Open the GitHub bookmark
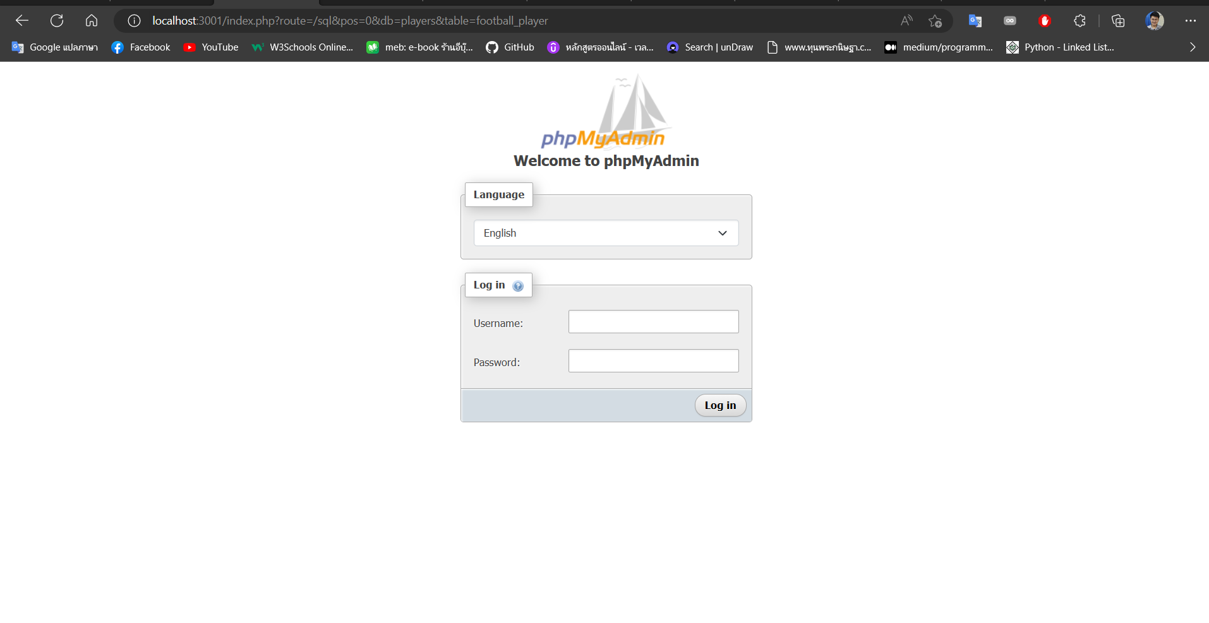Viewport: 1209px width, 623px height. 510,47
